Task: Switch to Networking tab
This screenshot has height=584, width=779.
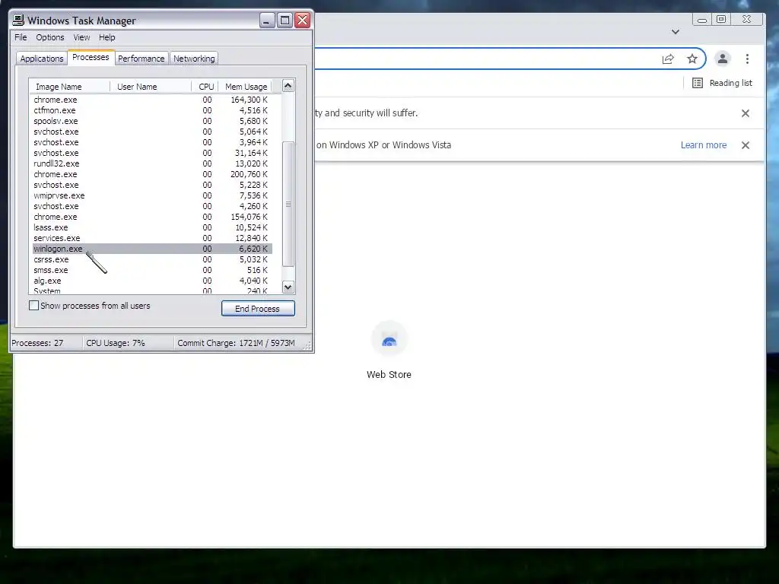Action: tap(194, 59)
